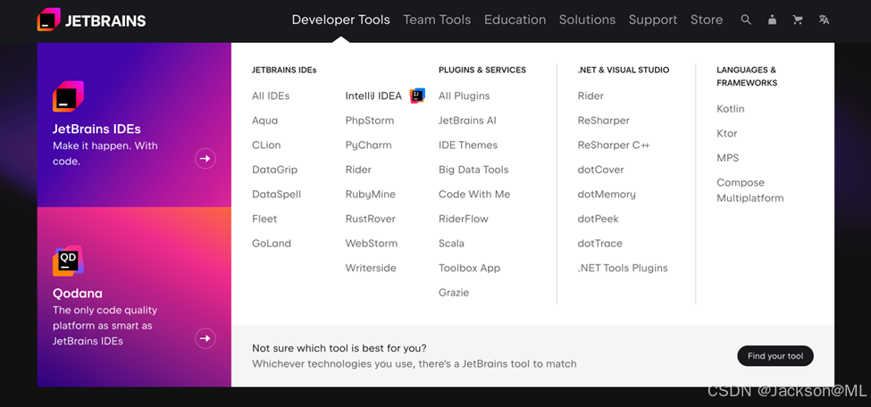The image size is (871, 407).
Task: Open the Education menu item
Action: [x=515, y=20]
